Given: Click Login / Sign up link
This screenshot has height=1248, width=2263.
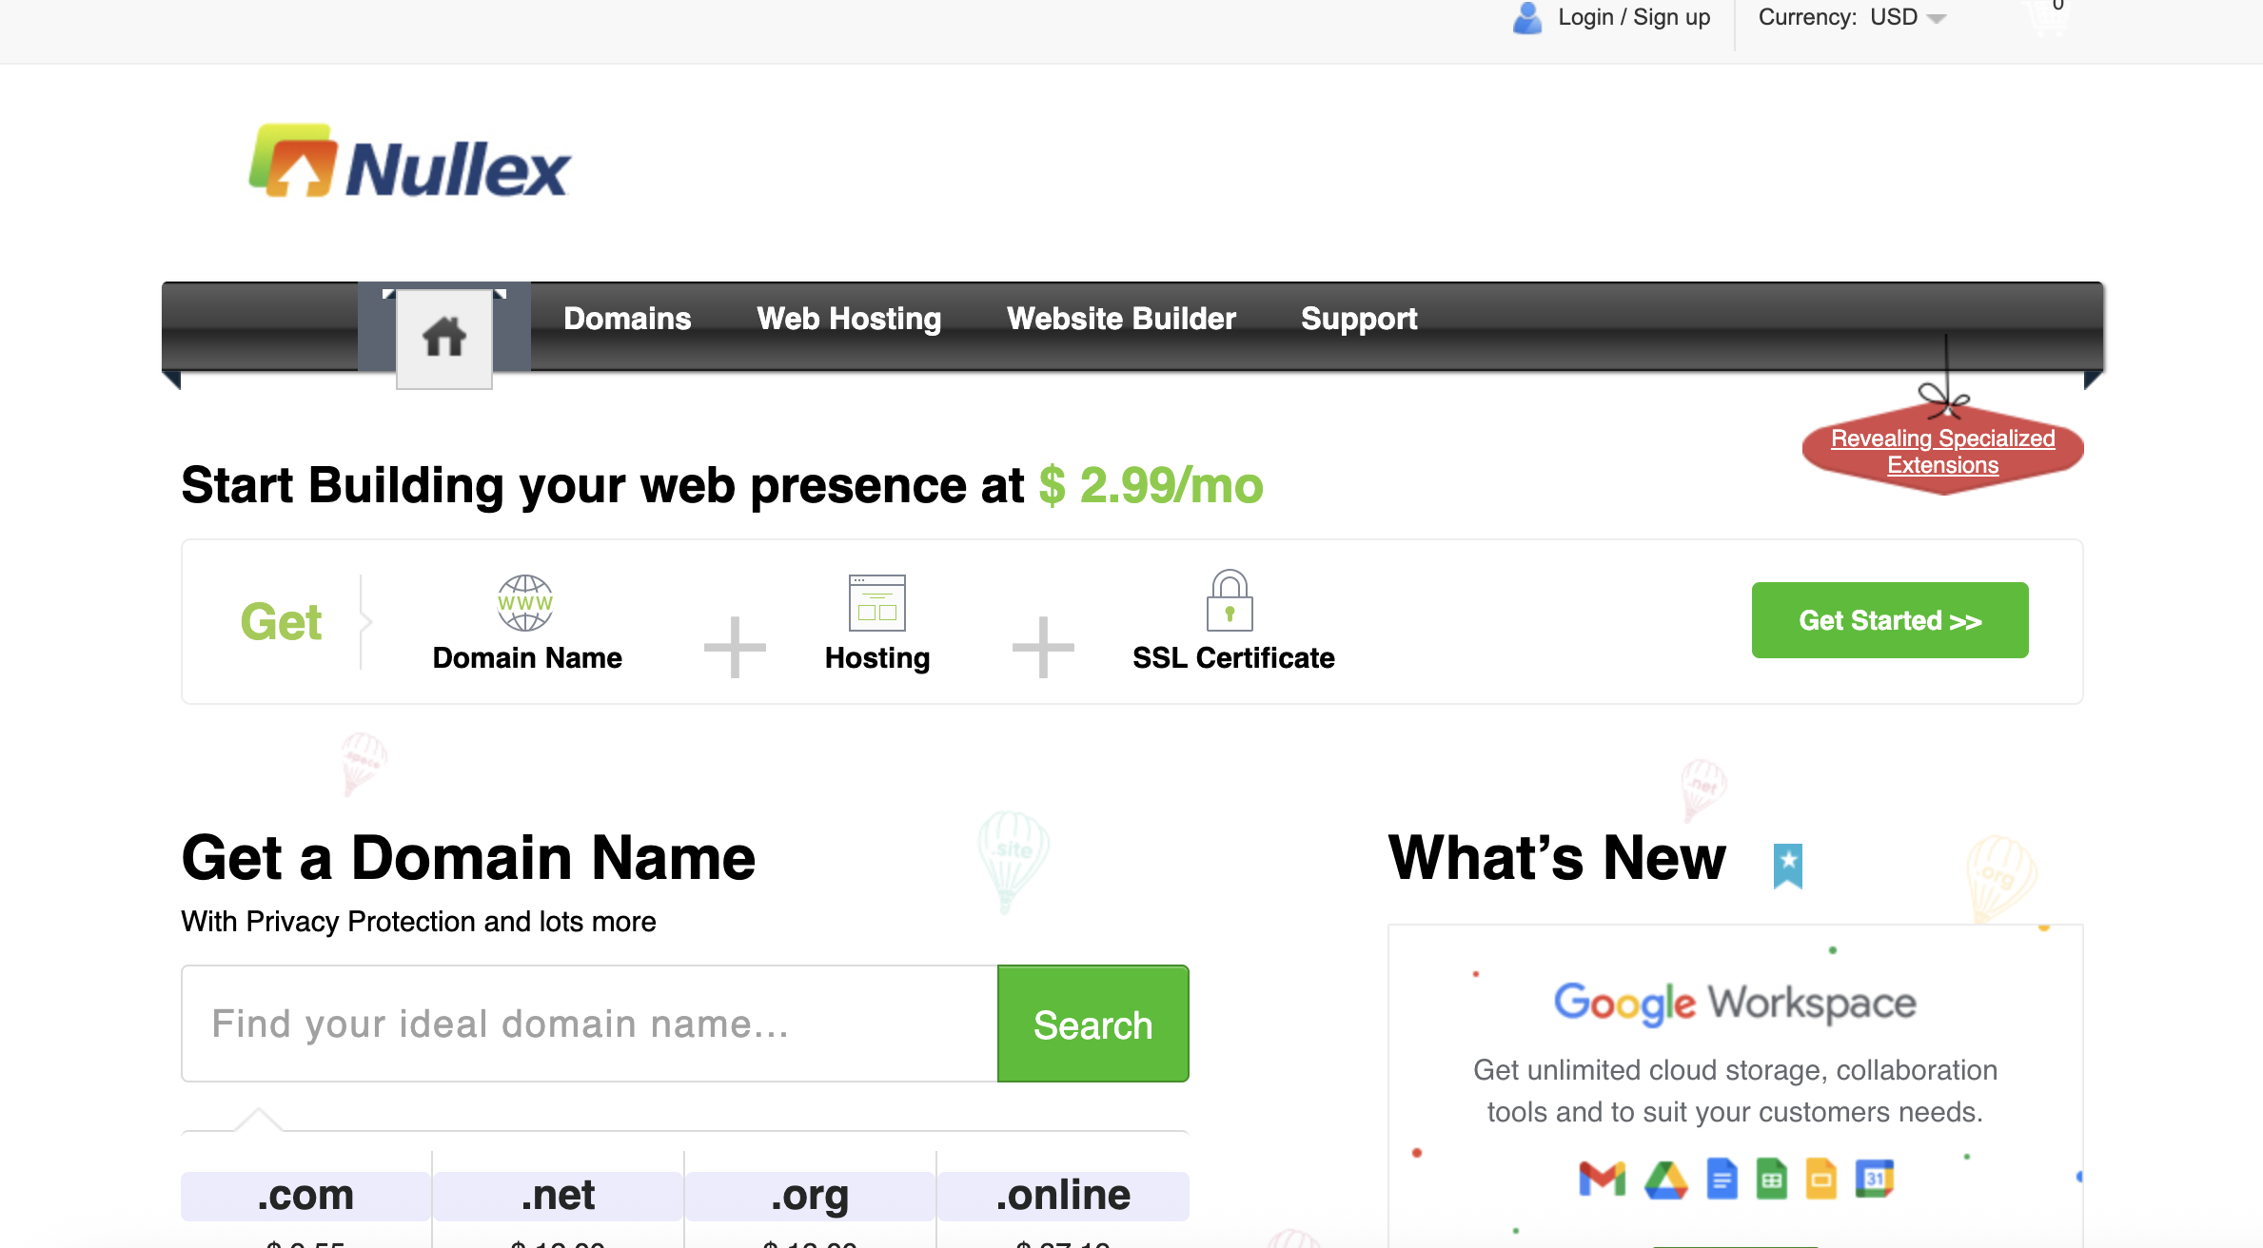Looking at the screenshot, I should 1633,18.
